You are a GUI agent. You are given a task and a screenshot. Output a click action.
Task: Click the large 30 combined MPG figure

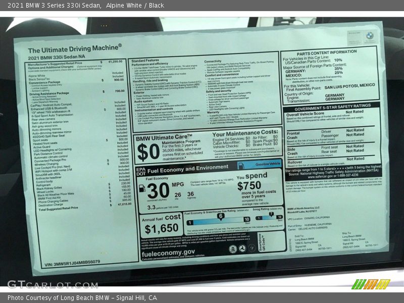pyautogui.click(x=158, y=191)
